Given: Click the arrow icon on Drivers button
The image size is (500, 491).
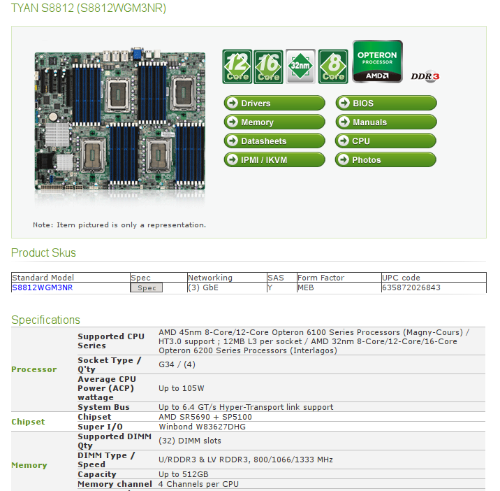Looking at the screenshot, I should [x=233, y=103].
